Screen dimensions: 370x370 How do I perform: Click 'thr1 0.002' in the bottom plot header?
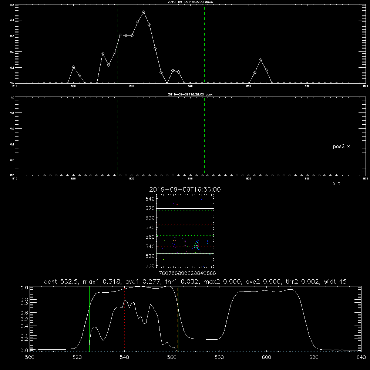pyautogui.click(x=182, y=282)
